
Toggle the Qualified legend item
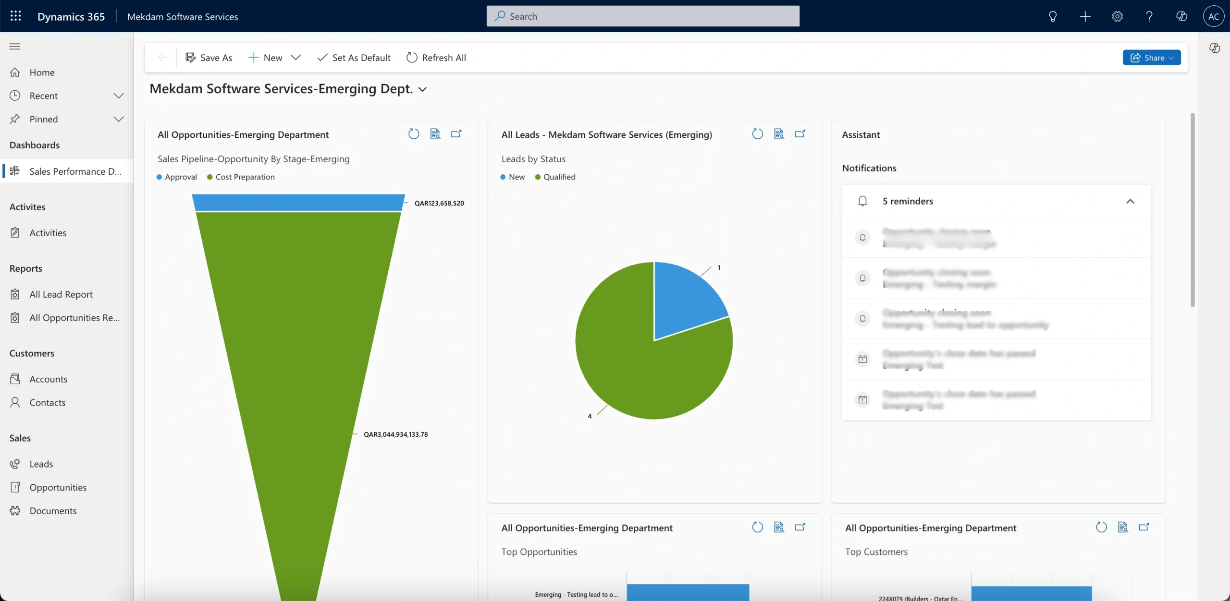[555, 177]
